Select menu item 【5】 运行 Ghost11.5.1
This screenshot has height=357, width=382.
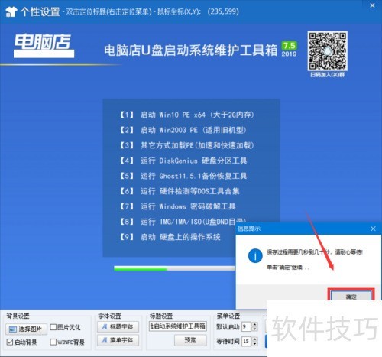coord(183,176)
